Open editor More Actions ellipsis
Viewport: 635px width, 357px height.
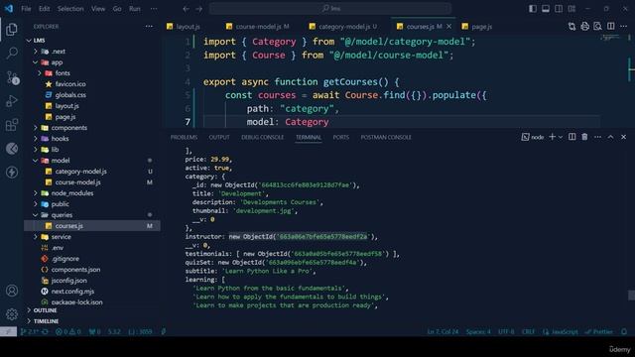(x=623, y=27)
